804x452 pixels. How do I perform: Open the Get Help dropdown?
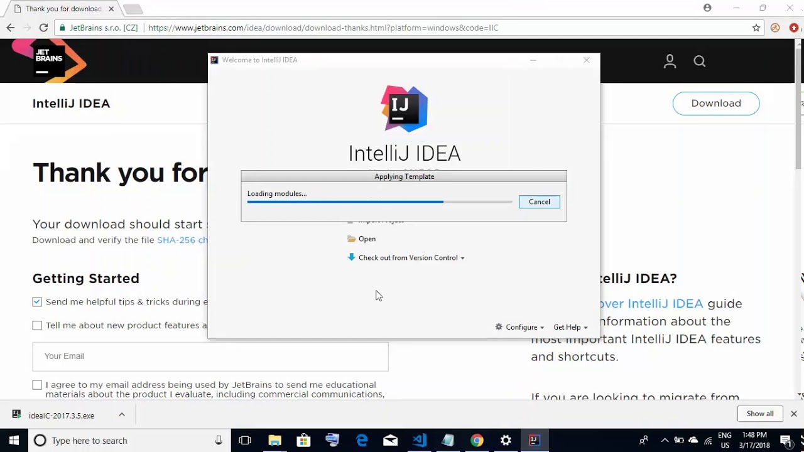click(570, 327)
